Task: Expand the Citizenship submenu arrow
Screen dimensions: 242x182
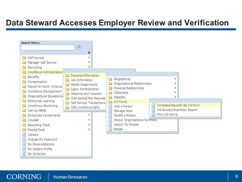Action: point(175,93)
